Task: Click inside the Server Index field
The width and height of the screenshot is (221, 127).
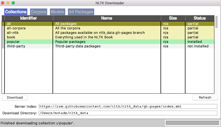Action: tap(128, 106)
